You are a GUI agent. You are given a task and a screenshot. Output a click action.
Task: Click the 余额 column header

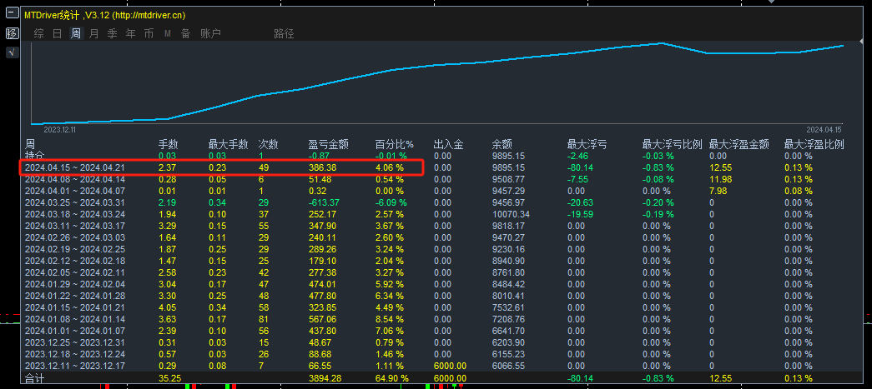tap(502, 145)
